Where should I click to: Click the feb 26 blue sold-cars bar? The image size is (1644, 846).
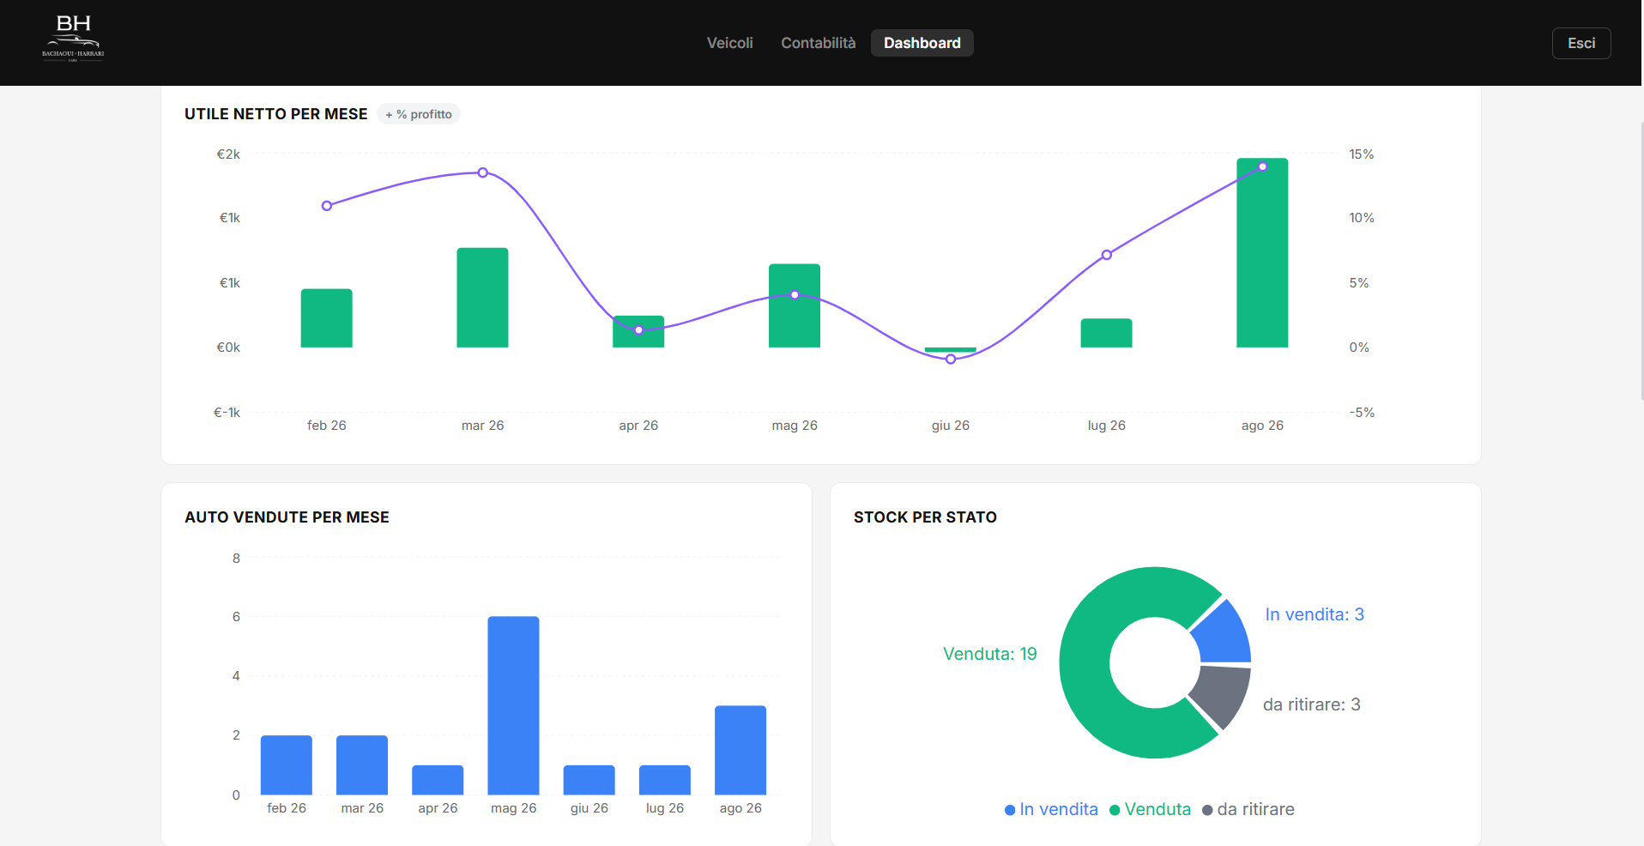point(287,764)
